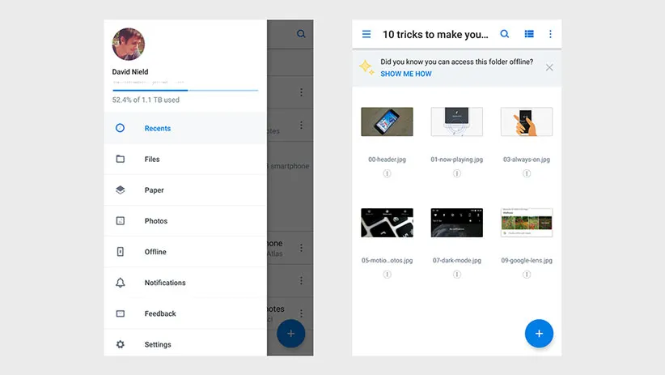This screenshot has height=375, width=665.
Task: Click the Photos icon in drawer
Action: point(121,221)
